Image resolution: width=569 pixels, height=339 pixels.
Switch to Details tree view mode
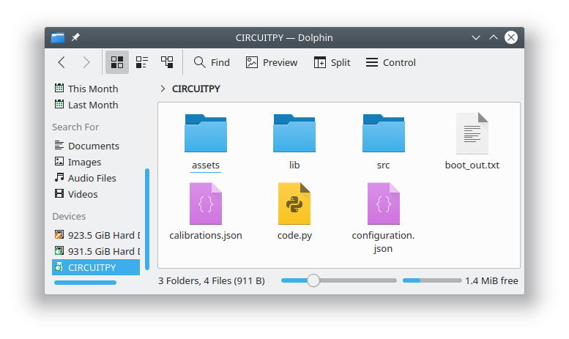[167, 62]
